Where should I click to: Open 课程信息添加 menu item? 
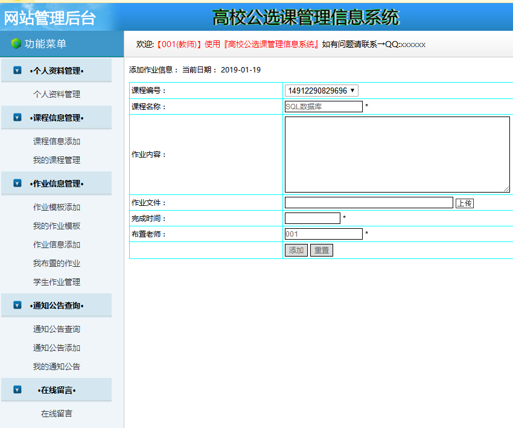57,141
